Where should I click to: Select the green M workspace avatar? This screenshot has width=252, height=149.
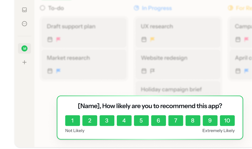25,48
